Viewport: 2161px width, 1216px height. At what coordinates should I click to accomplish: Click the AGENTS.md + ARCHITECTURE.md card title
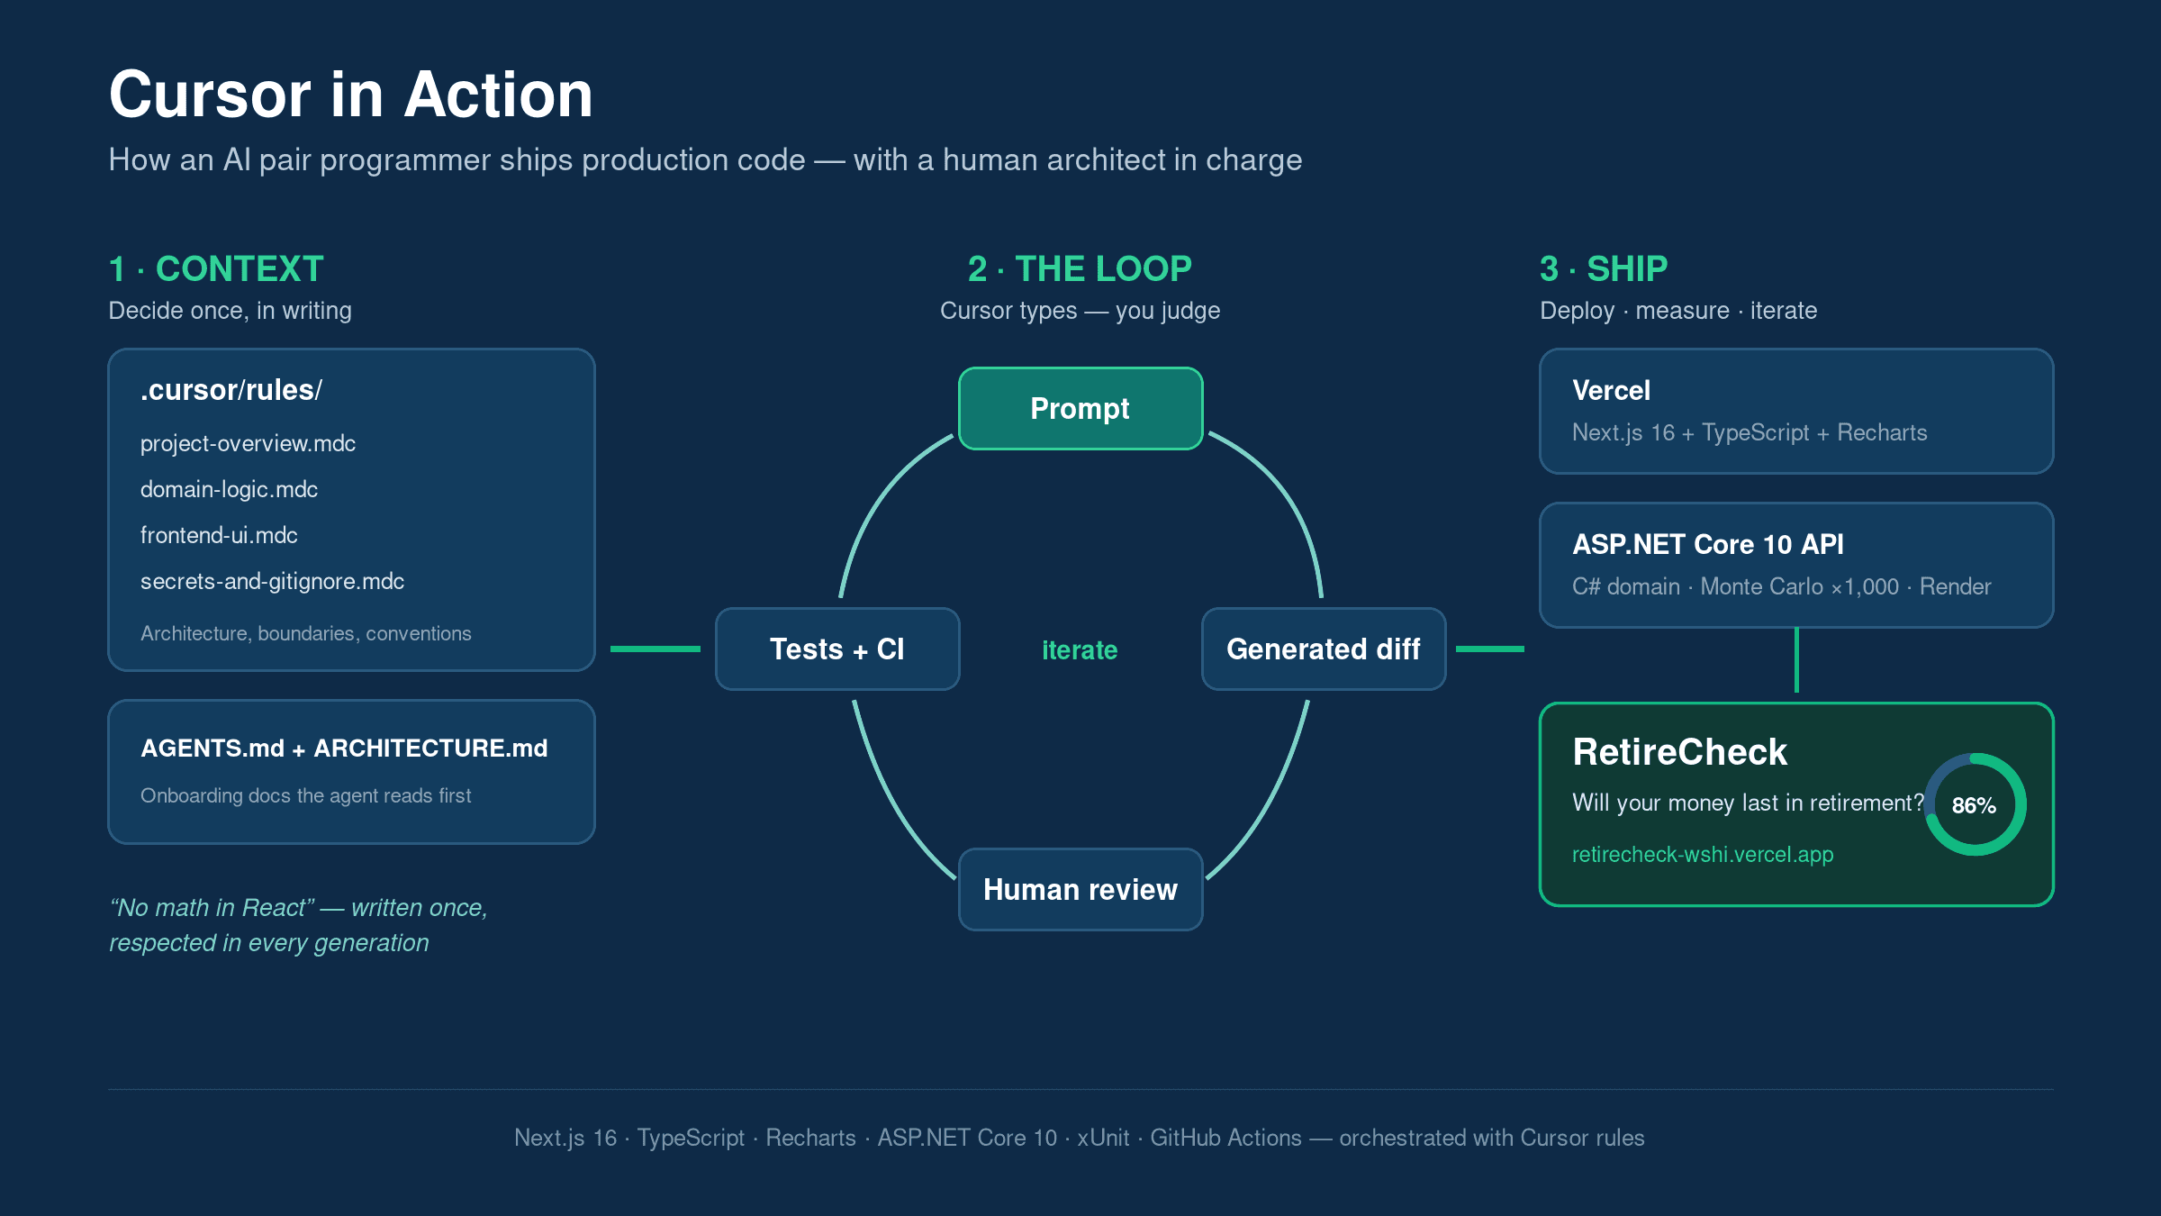pos(344,748)
